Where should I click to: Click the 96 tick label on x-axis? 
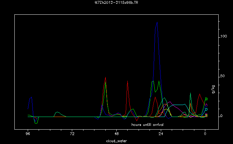click(28, 134)
